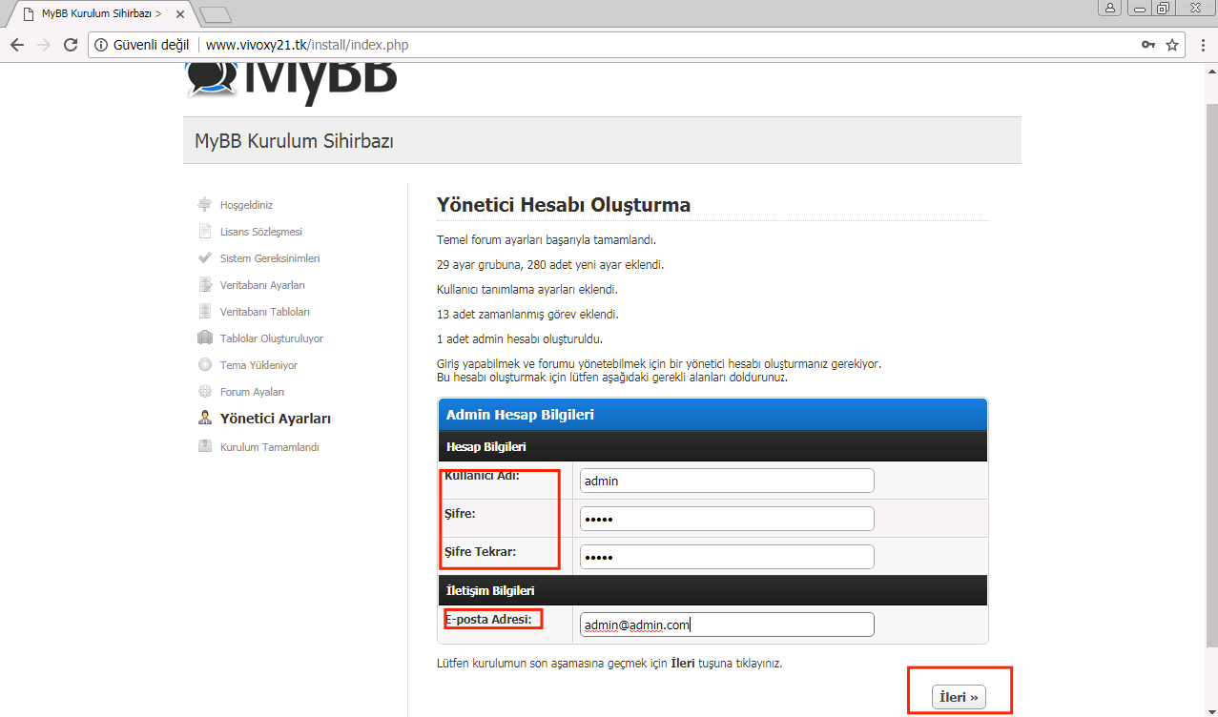Select Lisans Sözleşmesi step in sidebar
The width and height of the screenshot is (1218, 717).
(x=261, y=232)
